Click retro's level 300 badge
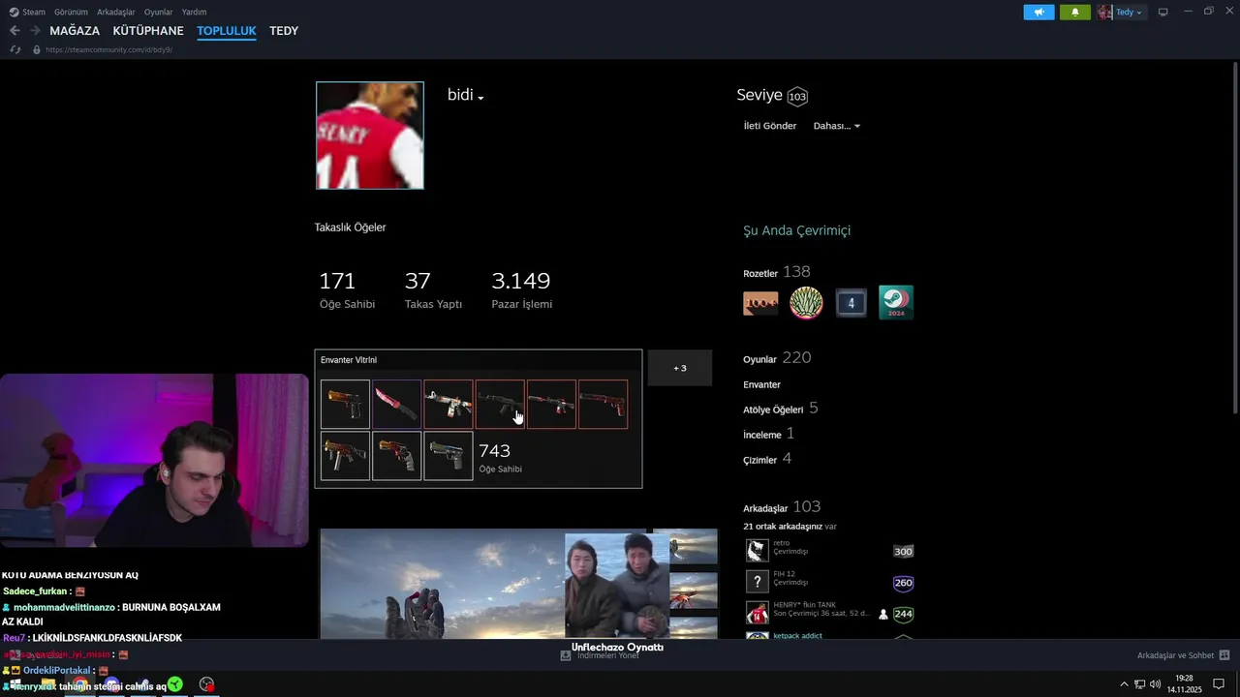Screen dimensions: 1240x697 [x=903, y=552]
